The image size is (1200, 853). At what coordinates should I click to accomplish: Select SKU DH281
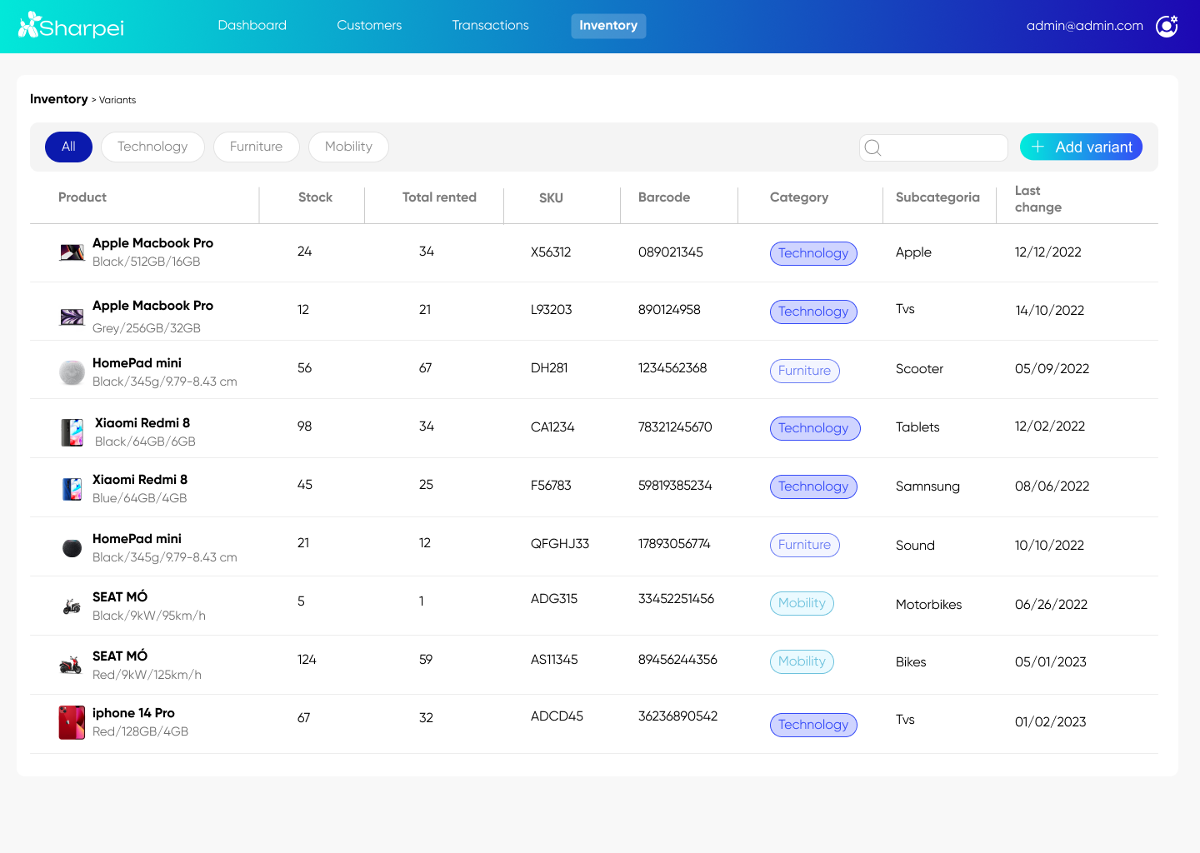[x=549, y=368]
